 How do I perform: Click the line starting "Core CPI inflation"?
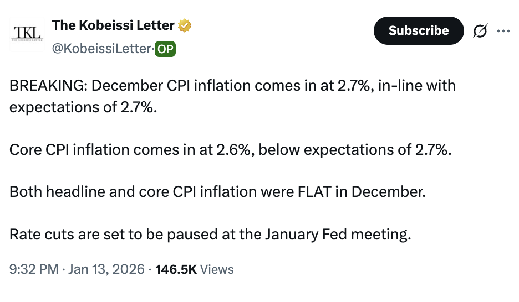(230, 150)
